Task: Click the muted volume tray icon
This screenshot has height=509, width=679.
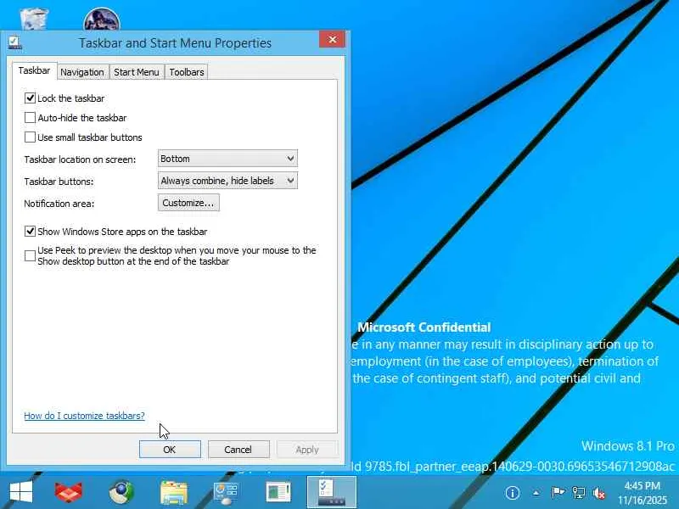Action: tap(599, 493)
